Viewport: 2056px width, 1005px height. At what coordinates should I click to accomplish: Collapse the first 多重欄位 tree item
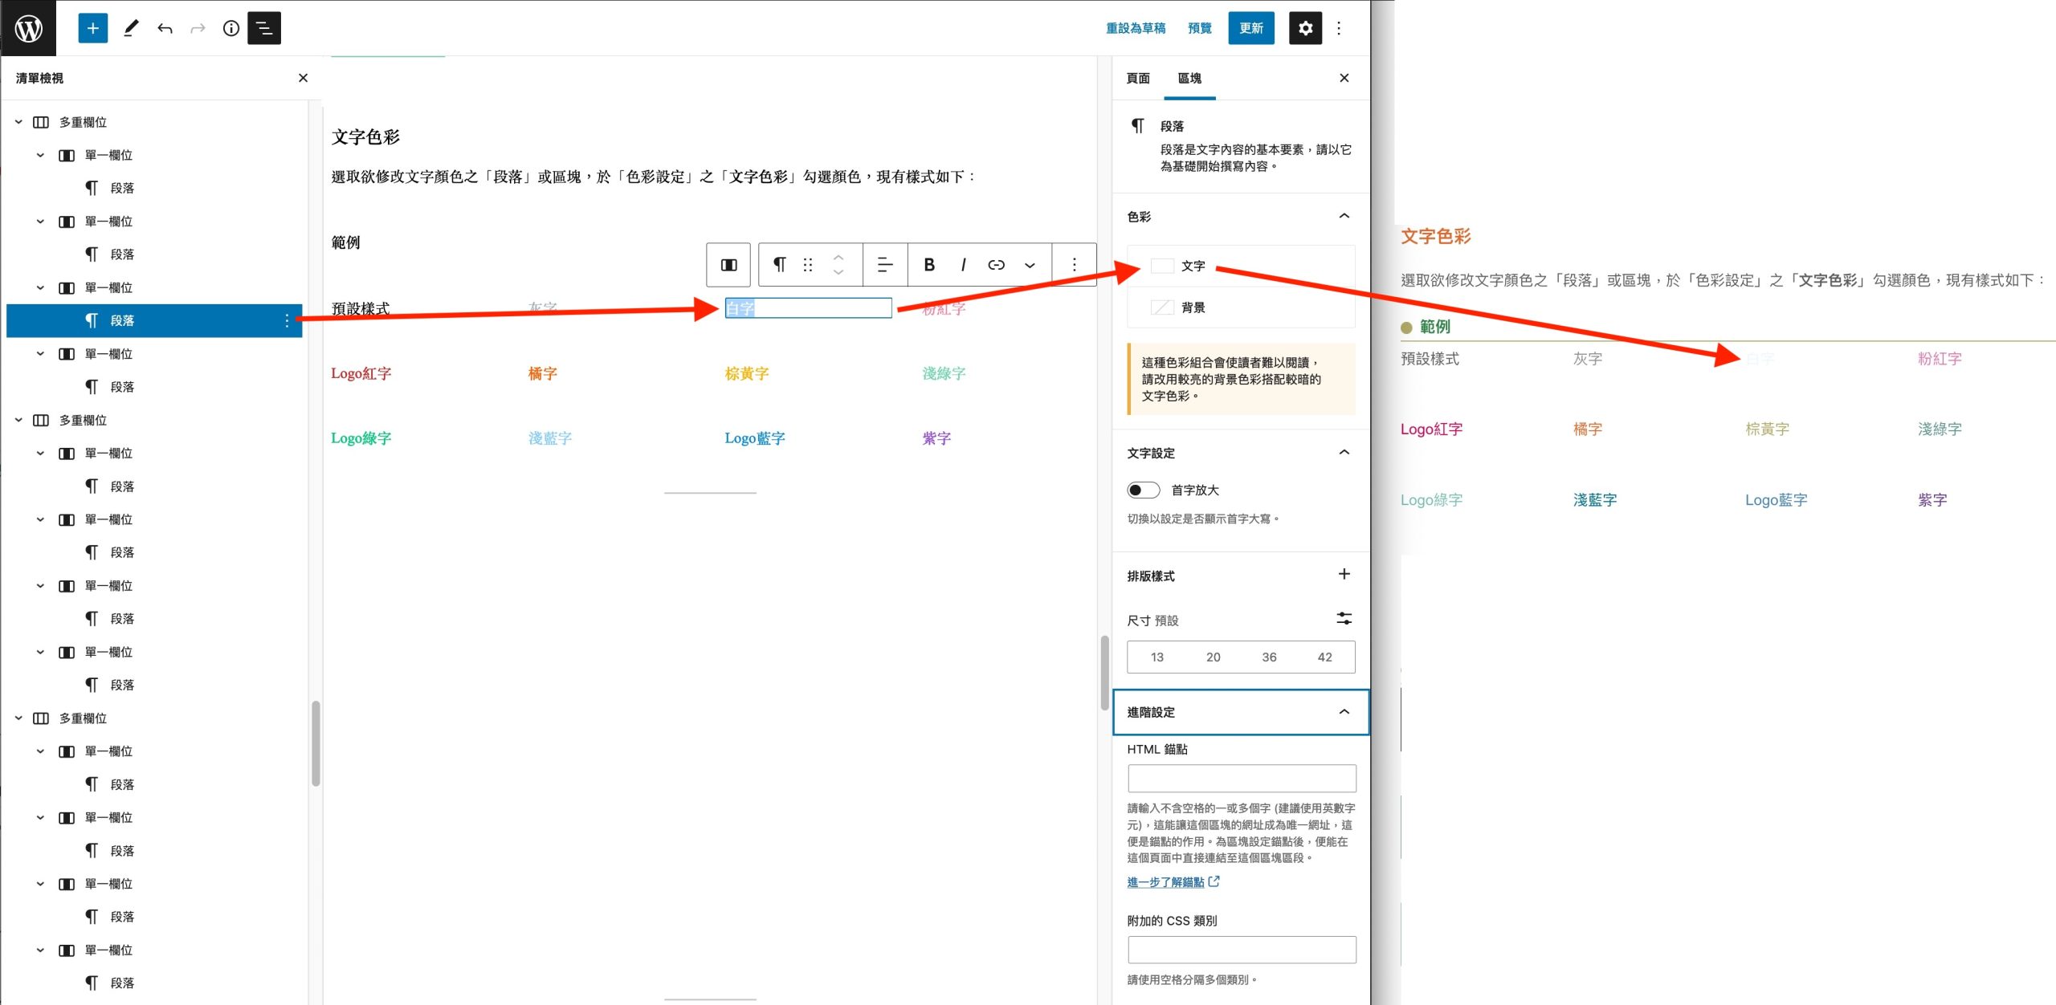coord(18,122)
